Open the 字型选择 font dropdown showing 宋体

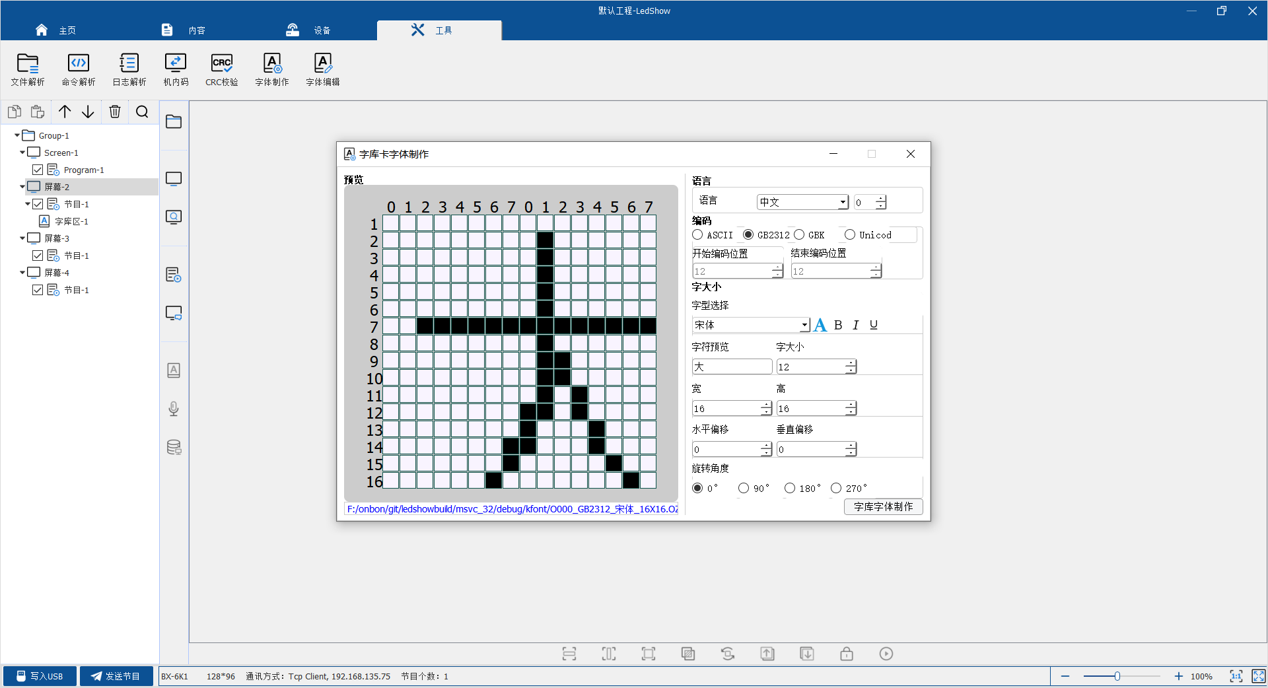(x=751, y=325)
